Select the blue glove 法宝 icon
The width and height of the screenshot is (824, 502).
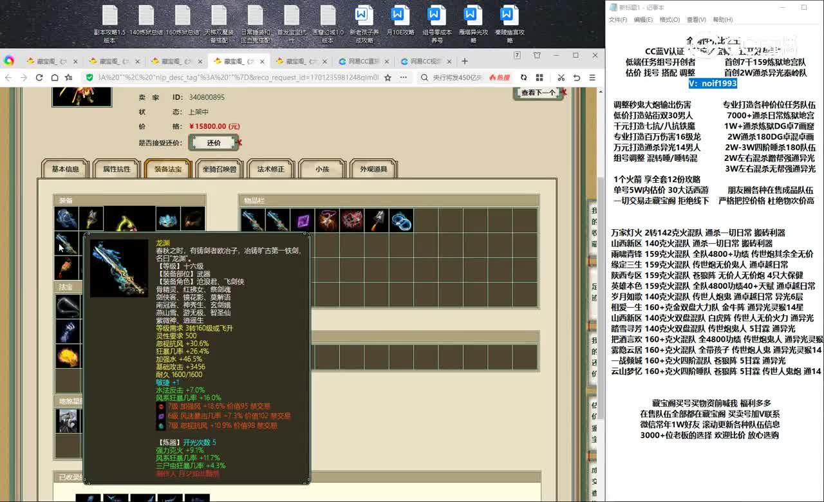(68, 331)
